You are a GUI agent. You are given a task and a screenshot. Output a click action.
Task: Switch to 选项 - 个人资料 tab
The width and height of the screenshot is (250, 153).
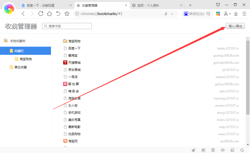(x=157, y=5)
